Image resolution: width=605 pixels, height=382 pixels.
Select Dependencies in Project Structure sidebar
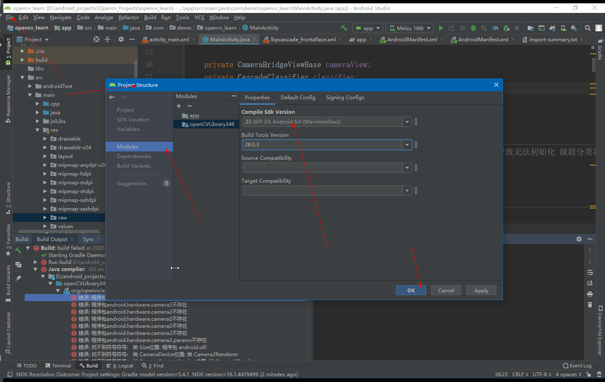[x=134, y=156]
